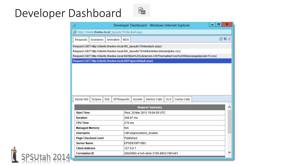
Task: Close the Developer Dashboard window
Action: click(x=227, y=24)
